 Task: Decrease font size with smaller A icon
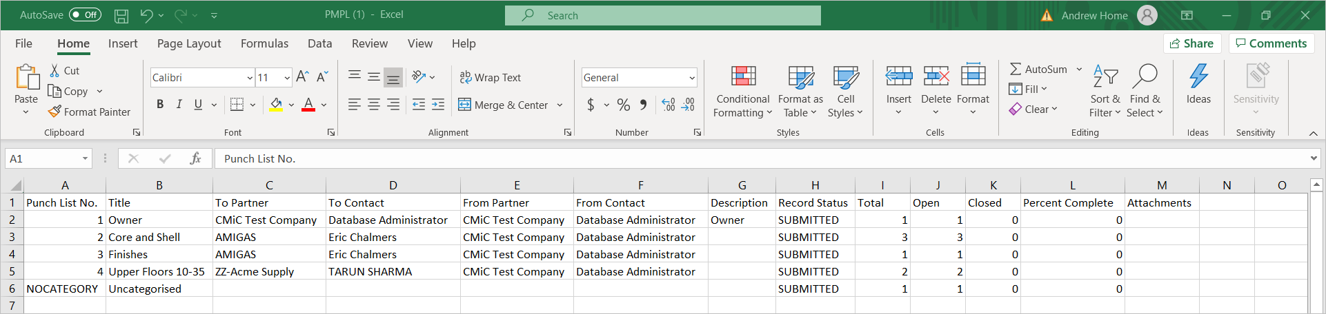pos(322,77)
